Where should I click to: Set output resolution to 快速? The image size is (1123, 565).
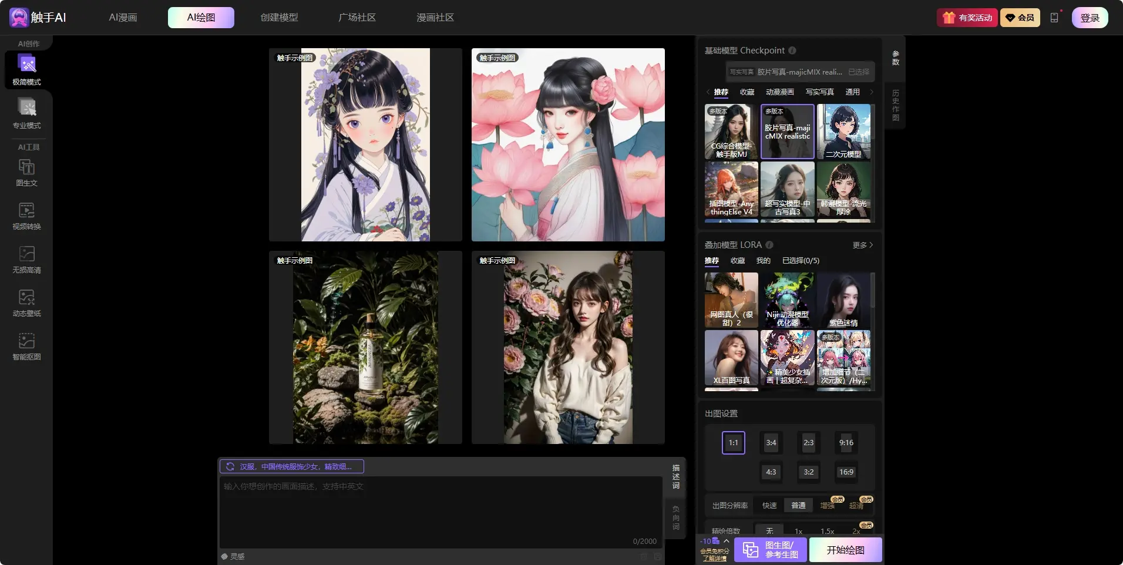pos(769,505)
